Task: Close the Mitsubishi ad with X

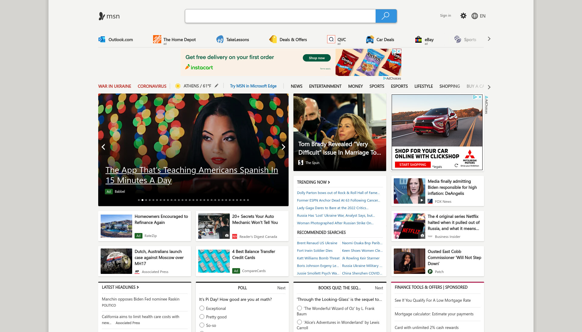Action: (x=480, y=97)
